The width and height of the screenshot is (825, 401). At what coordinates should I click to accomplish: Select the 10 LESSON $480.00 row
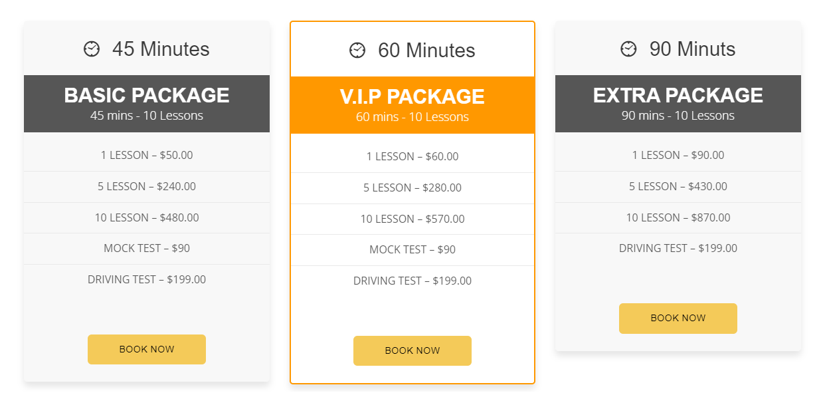coord(146,217)
